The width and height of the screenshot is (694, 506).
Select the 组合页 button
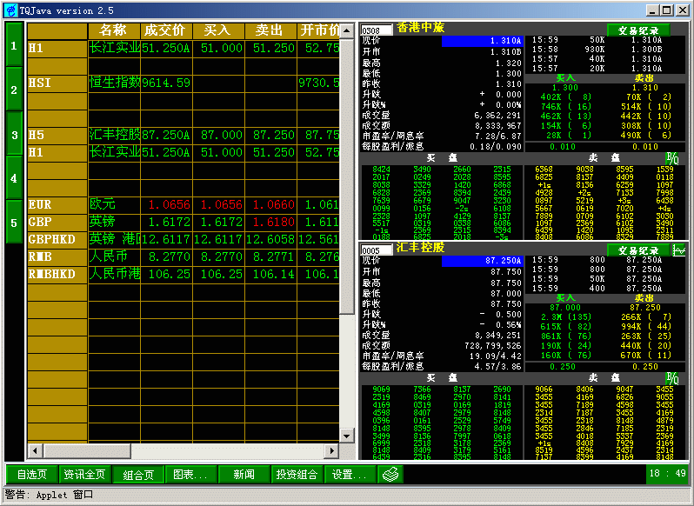pyautogui.click(x=138, y=475)
